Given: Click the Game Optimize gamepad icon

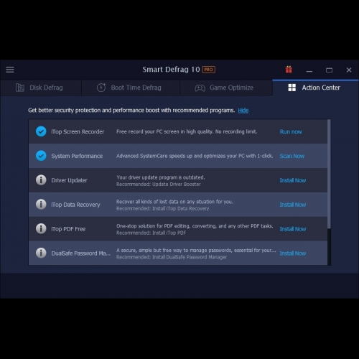Looking at the screenshot, I should click(200, 88).
